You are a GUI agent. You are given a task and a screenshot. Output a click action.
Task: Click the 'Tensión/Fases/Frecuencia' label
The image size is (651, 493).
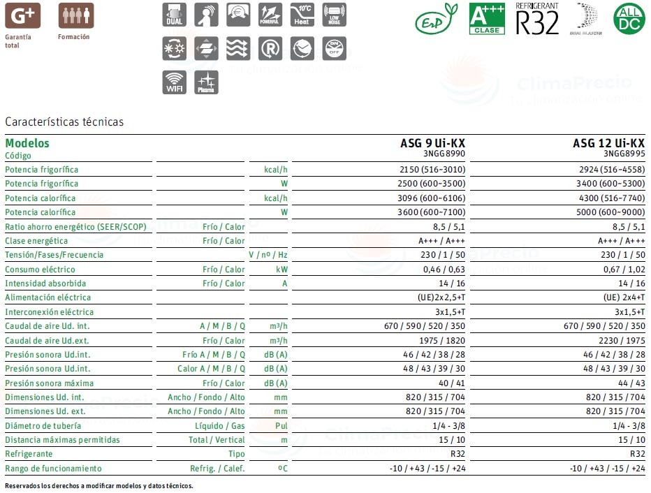point(54,255)
